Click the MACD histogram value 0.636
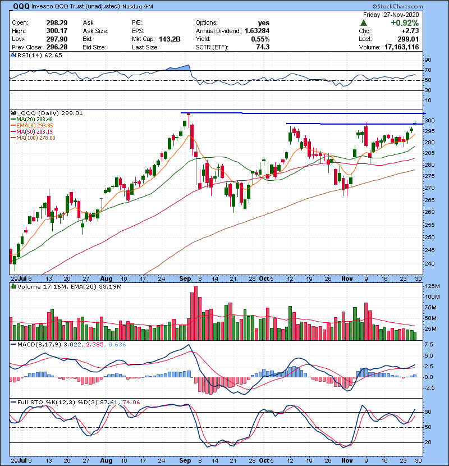Screen dimensions: 449x466 (117, 345)
